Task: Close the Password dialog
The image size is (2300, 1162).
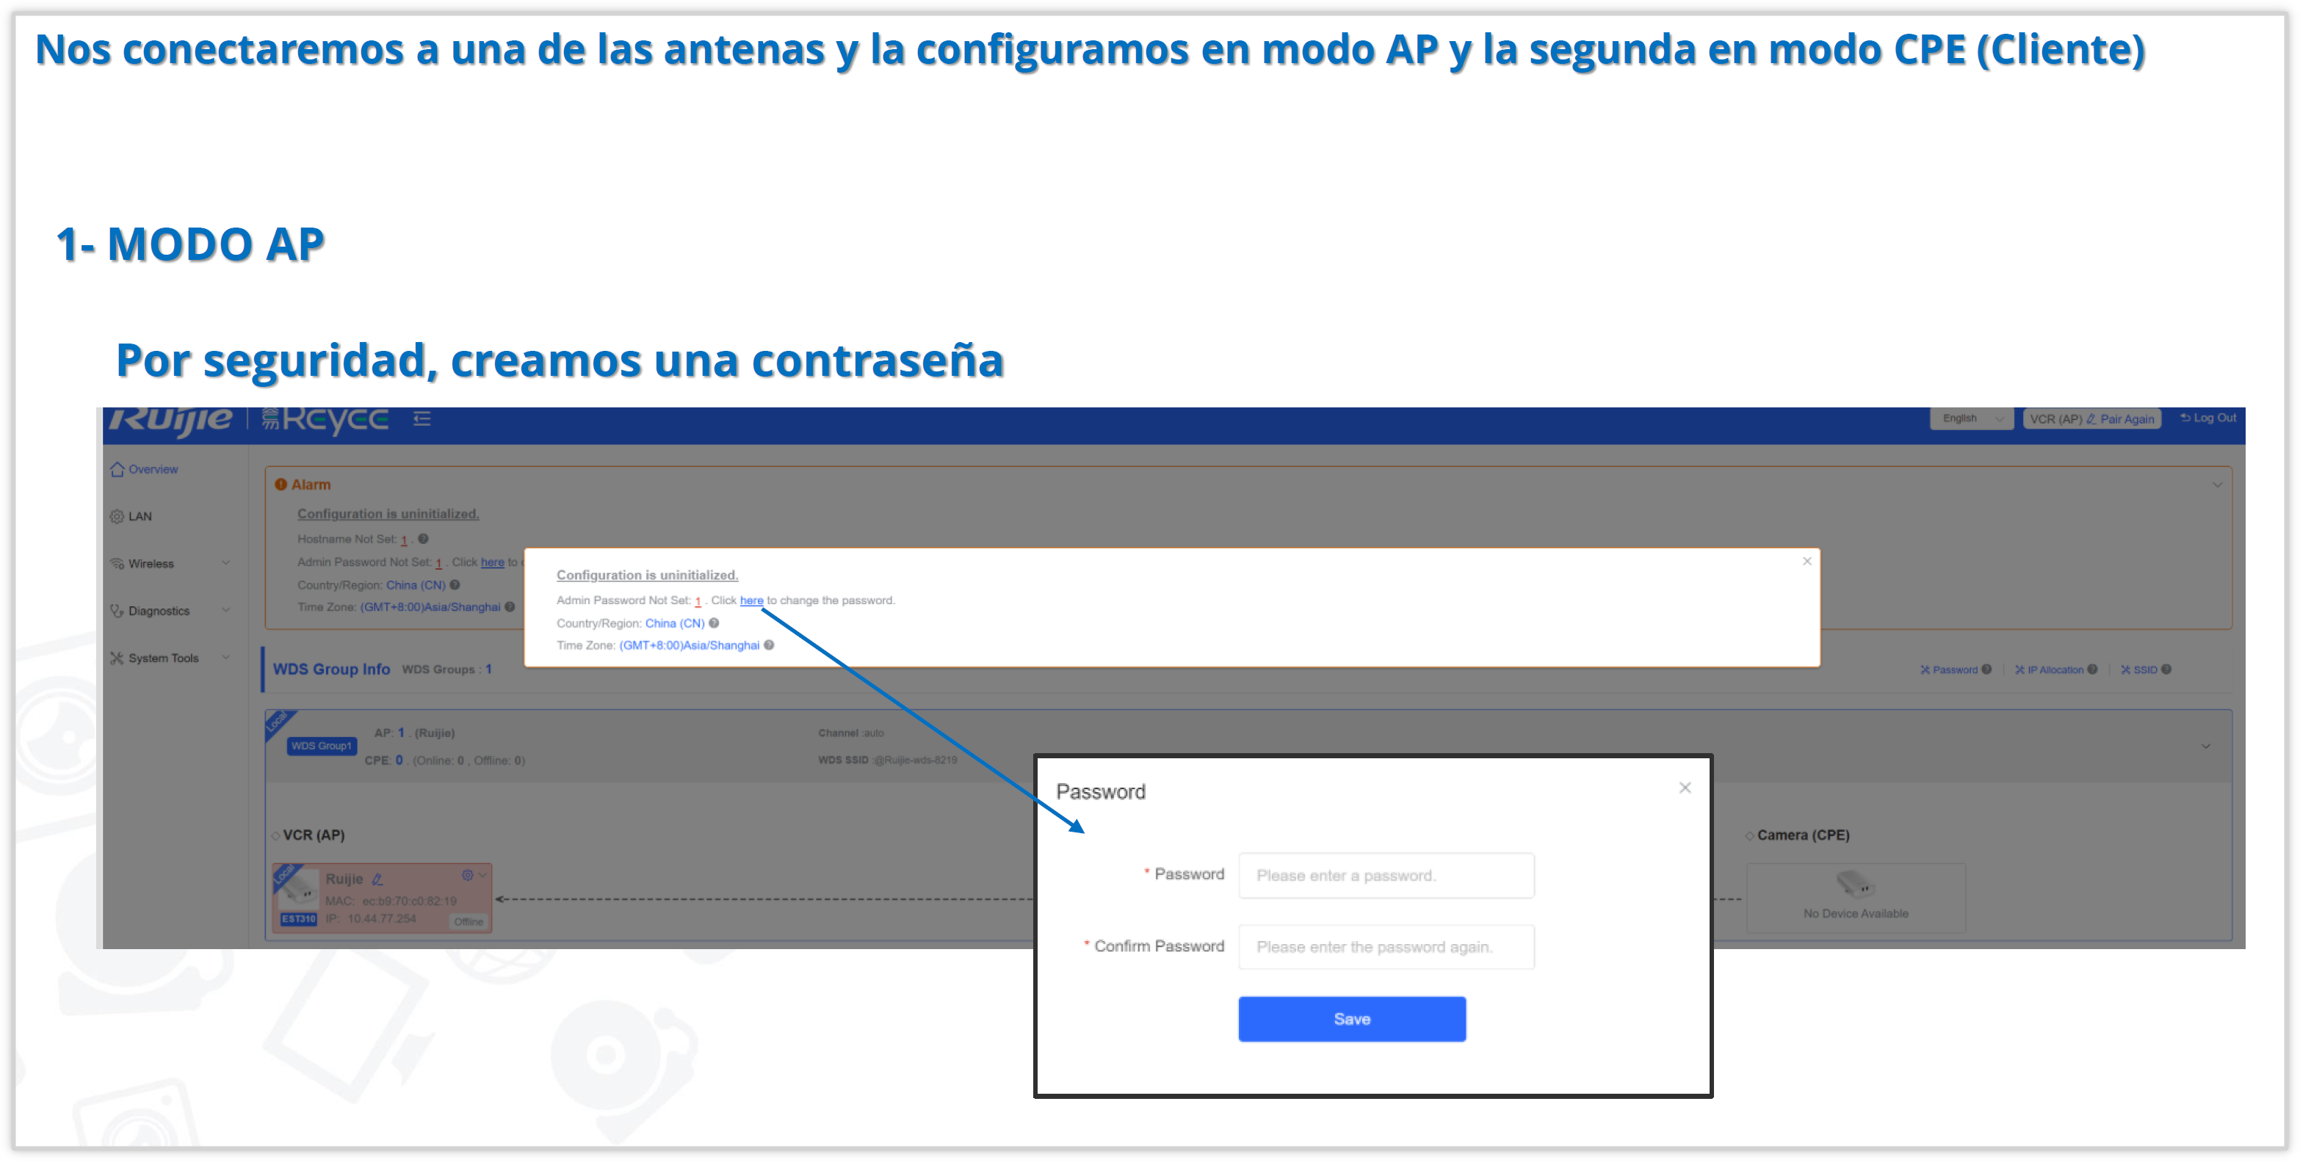Action: 1685,788
